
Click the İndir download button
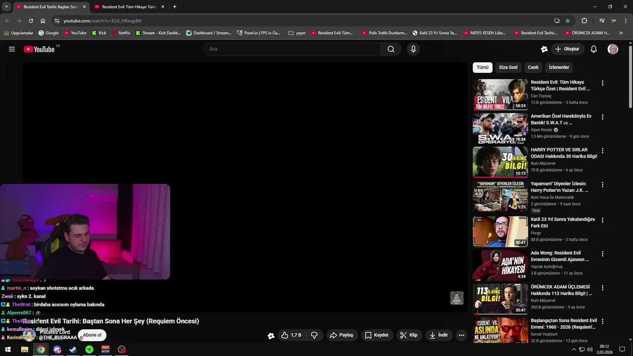[x=438, y=335]
